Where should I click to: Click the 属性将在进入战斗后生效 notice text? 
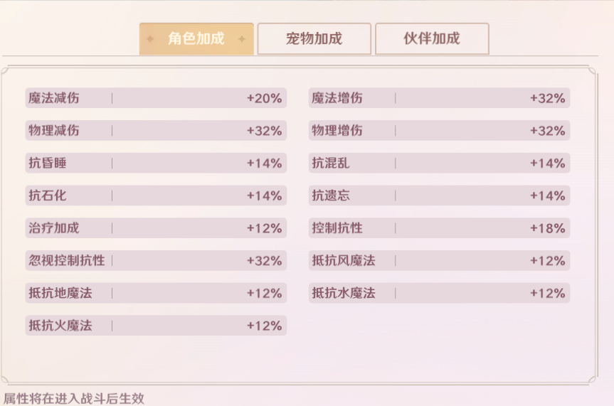tap(74, 399)
